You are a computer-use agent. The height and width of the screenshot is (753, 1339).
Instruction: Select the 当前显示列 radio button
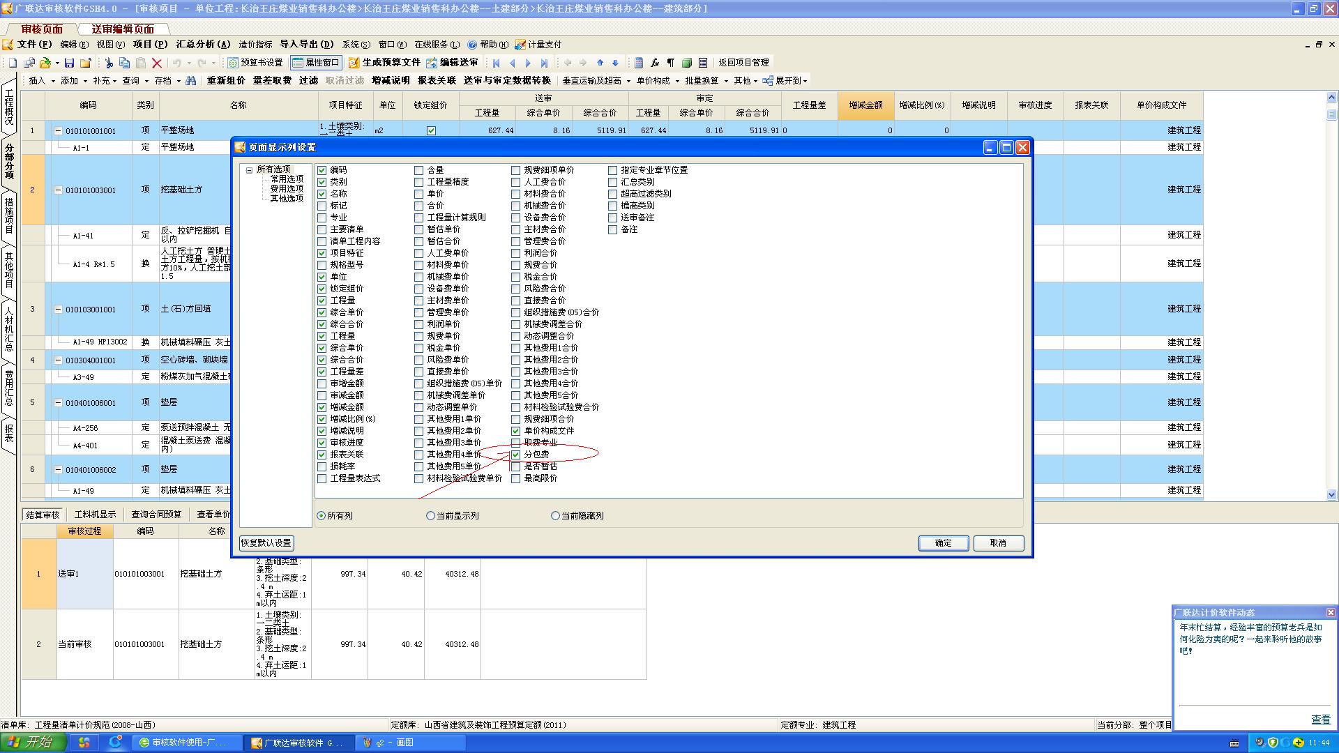coord(430,516)
